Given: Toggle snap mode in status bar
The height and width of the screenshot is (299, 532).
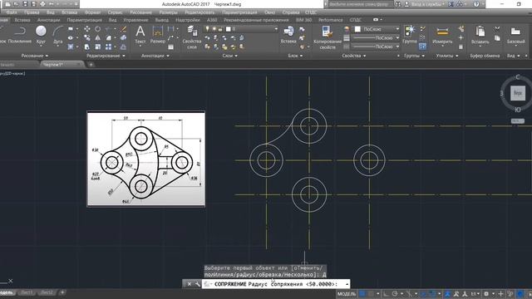Looking at the screenshot, I should pyautogui.click(x=372, y=293).
